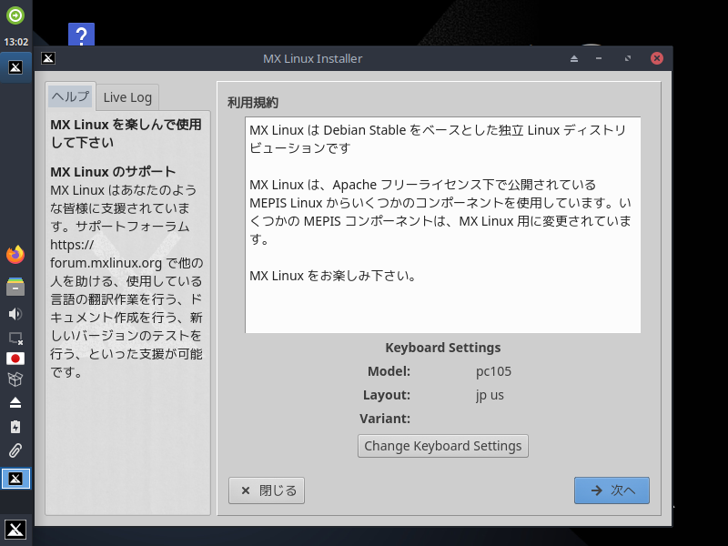
Task: Click the Layout: label
Action: (387, 395)
